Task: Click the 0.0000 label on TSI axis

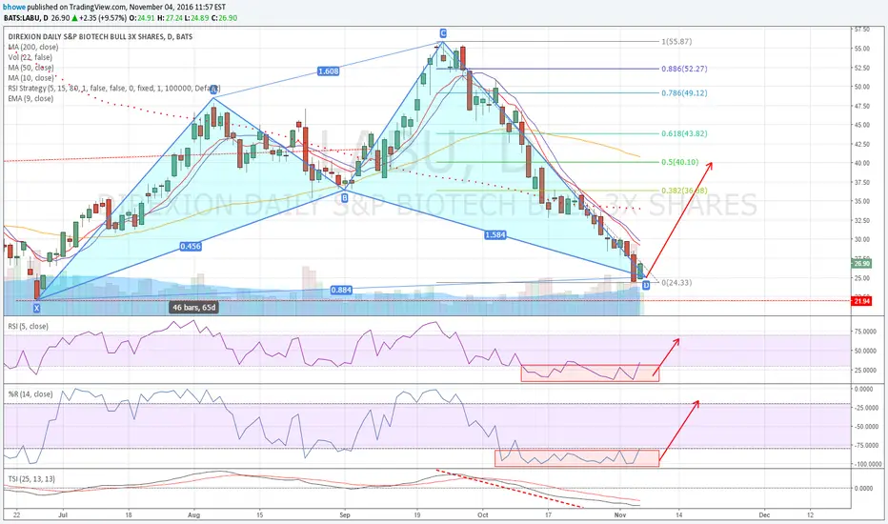Action: 864,489
